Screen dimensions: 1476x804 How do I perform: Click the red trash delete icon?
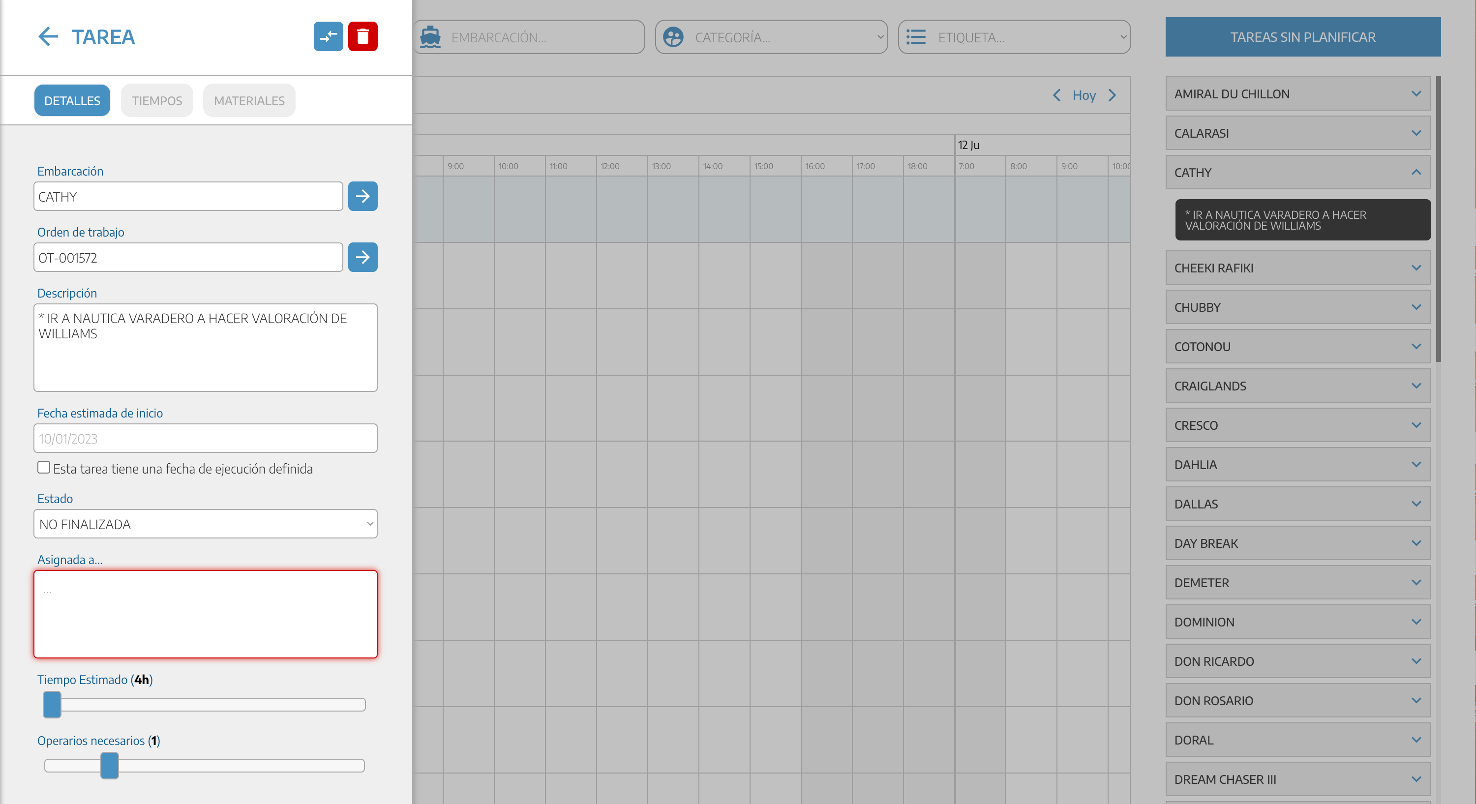pos(362,37)
